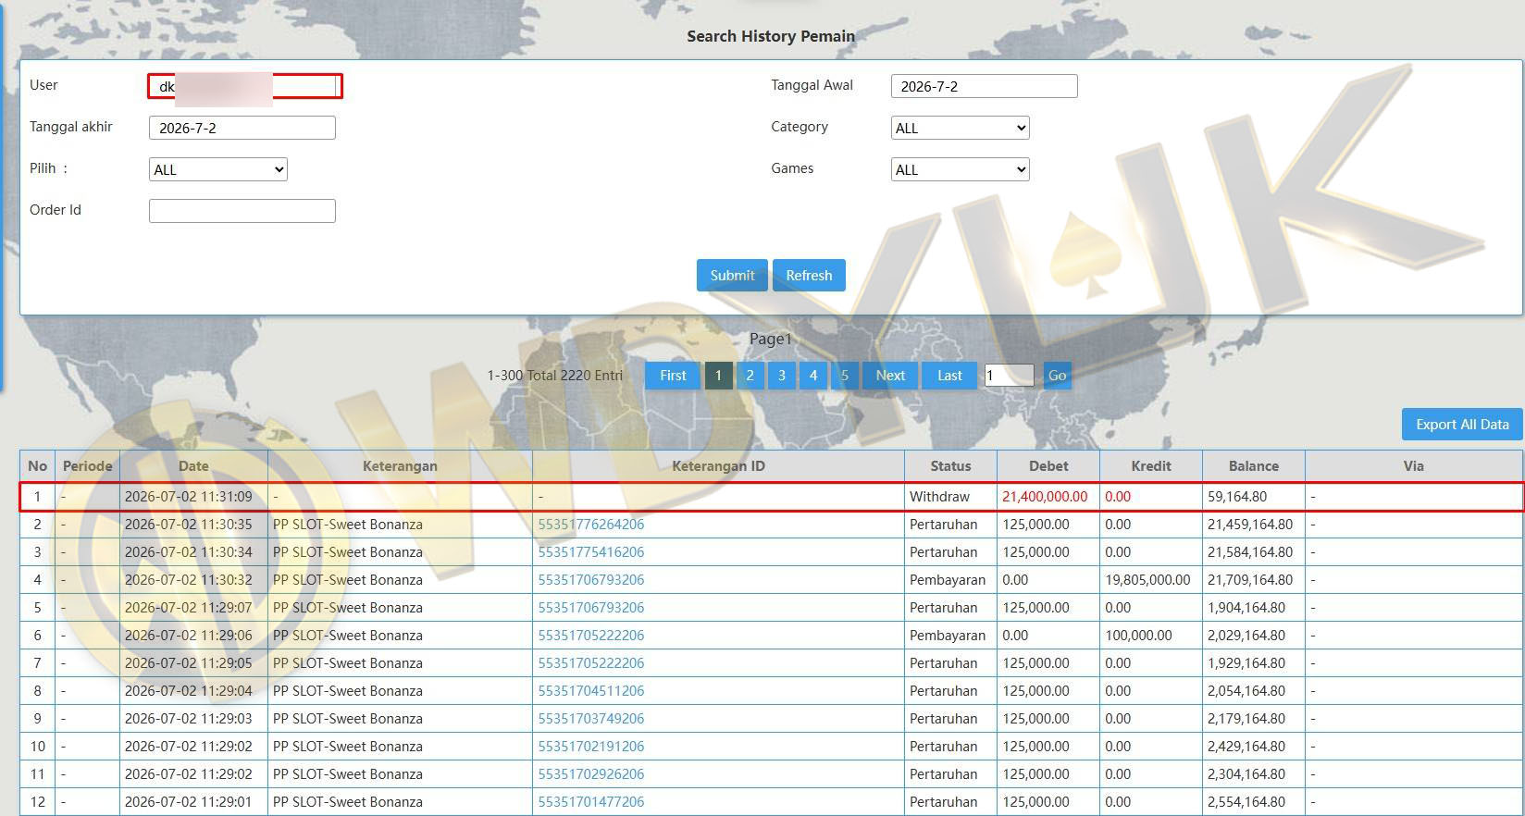Click the Keterangan ID column header
Viewport: 1525px width, 816px height.
point(718,466)
